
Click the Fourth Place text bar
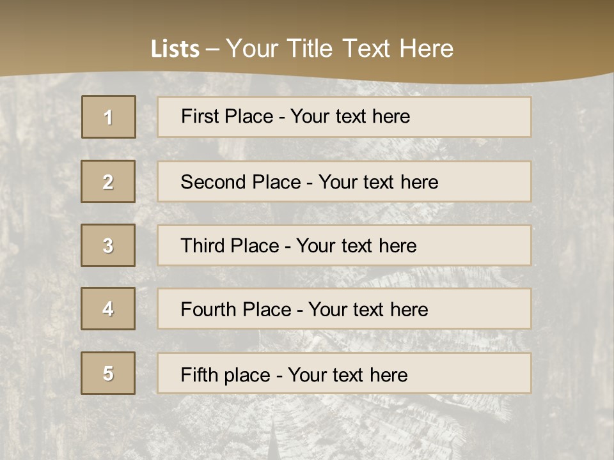pyautogui.click(x=344, y=309)
